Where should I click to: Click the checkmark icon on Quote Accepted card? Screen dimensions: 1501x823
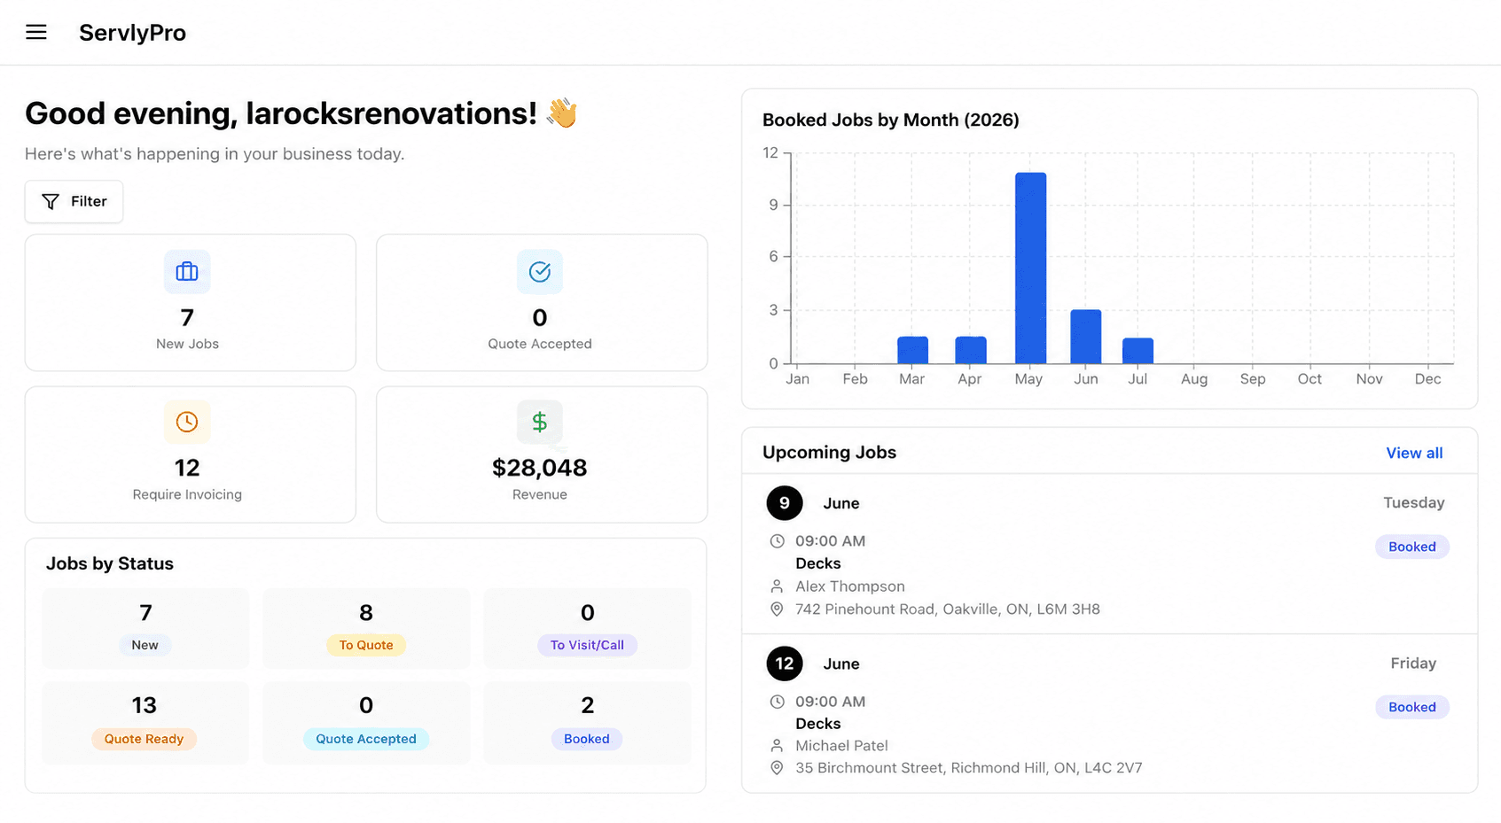coord(540,272)
